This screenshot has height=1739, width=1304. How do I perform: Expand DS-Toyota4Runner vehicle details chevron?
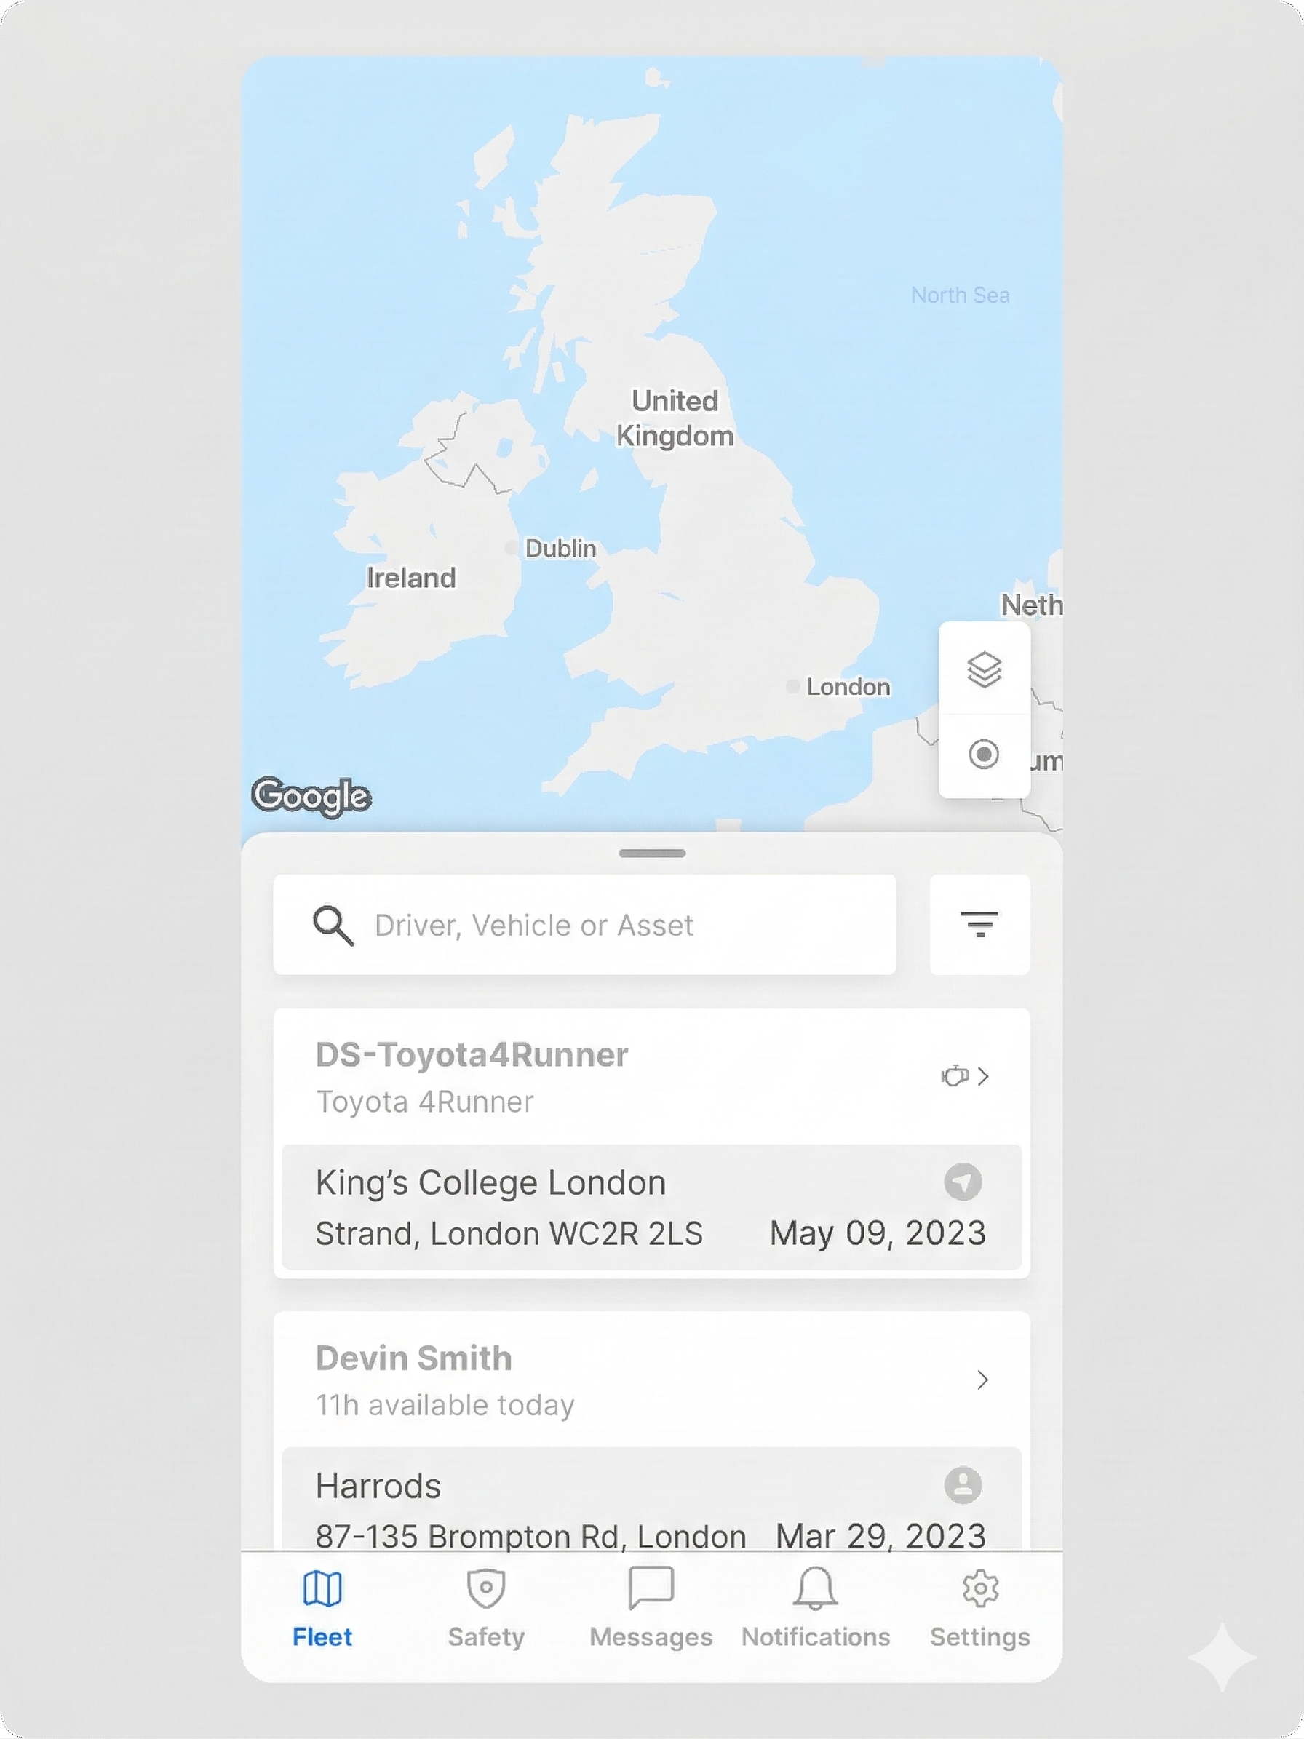pyautogui.click(x=983, y=1075)
